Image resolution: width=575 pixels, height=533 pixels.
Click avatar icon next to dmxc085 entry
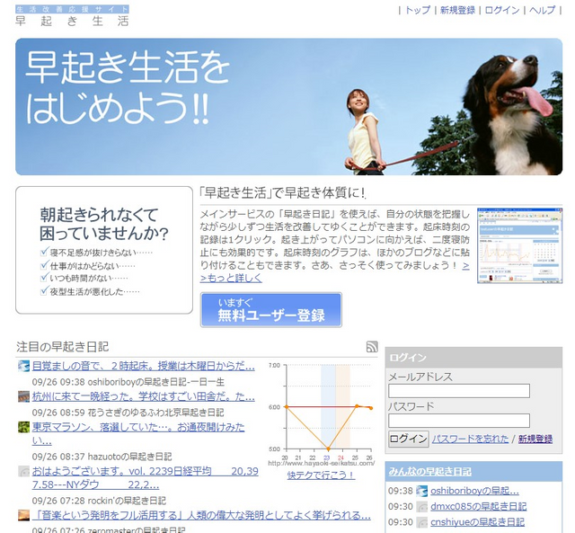pos(421,507)
